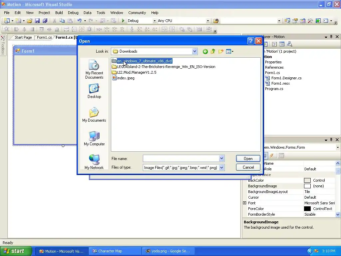Viewport: 341px width, 256px height.
Task: Click the Find in Files binoculars icon
Action: pos(216,21)
